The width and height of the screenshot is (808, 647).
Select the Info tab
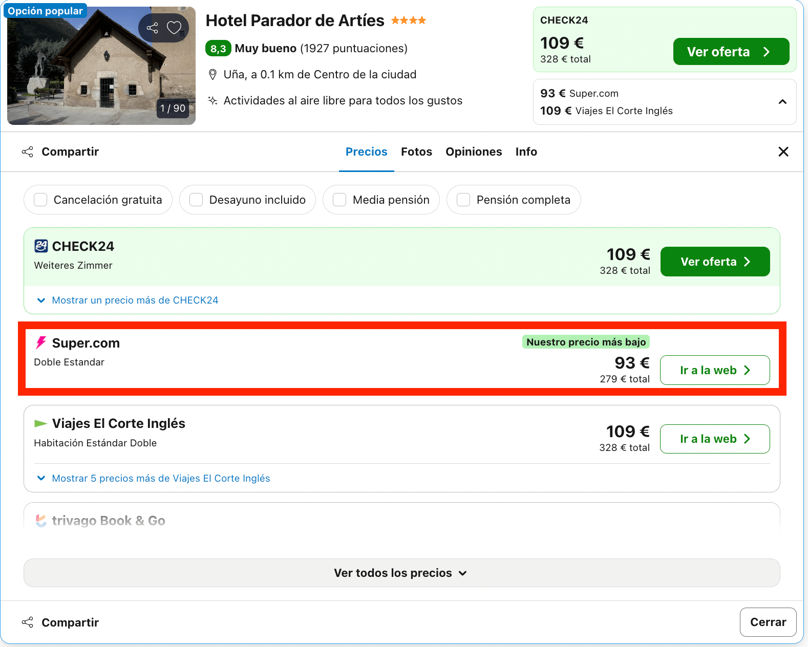pyautogui.click(x=526, y=152)
